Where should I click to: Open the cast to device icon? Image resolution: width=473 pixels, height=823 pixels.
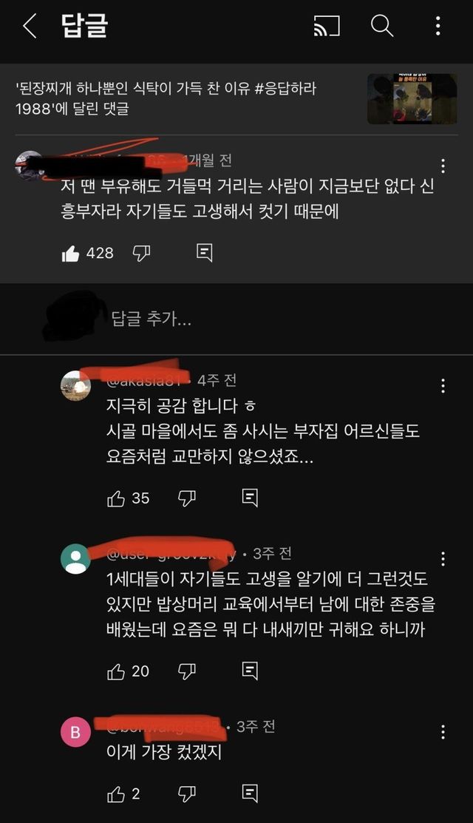pyautogui.click(x=327, y=26)
